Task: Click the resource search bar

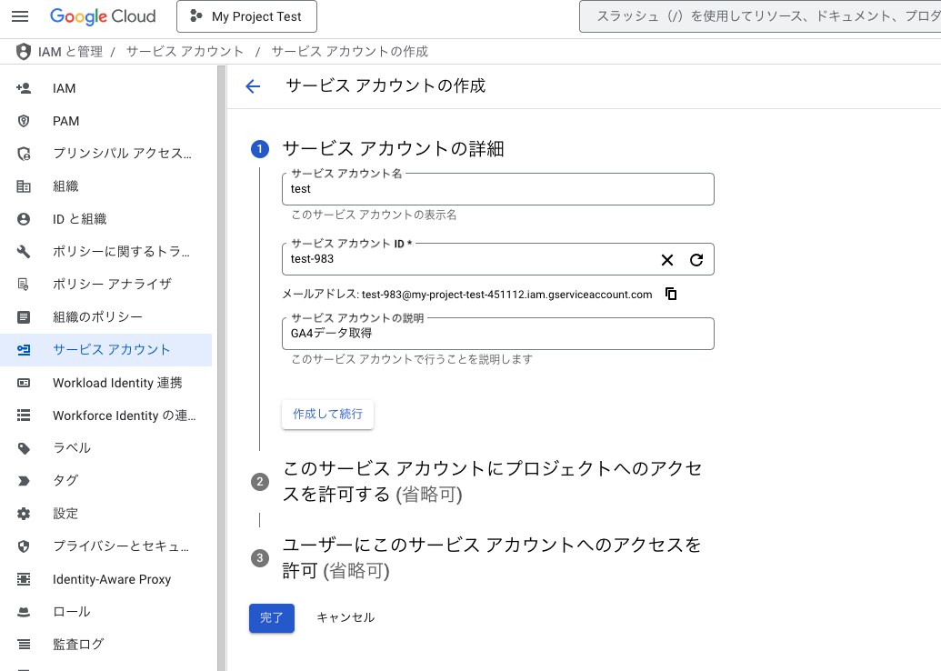Action: click(x=764, y=16)
